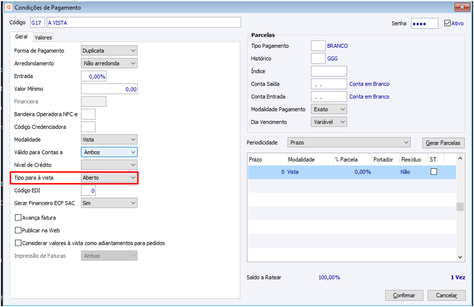This screenshot has height=307, width=474.
Task: Click the Bandeira Operadora NFC-e field
Action: pyautogui.click(x=88, y=114)
